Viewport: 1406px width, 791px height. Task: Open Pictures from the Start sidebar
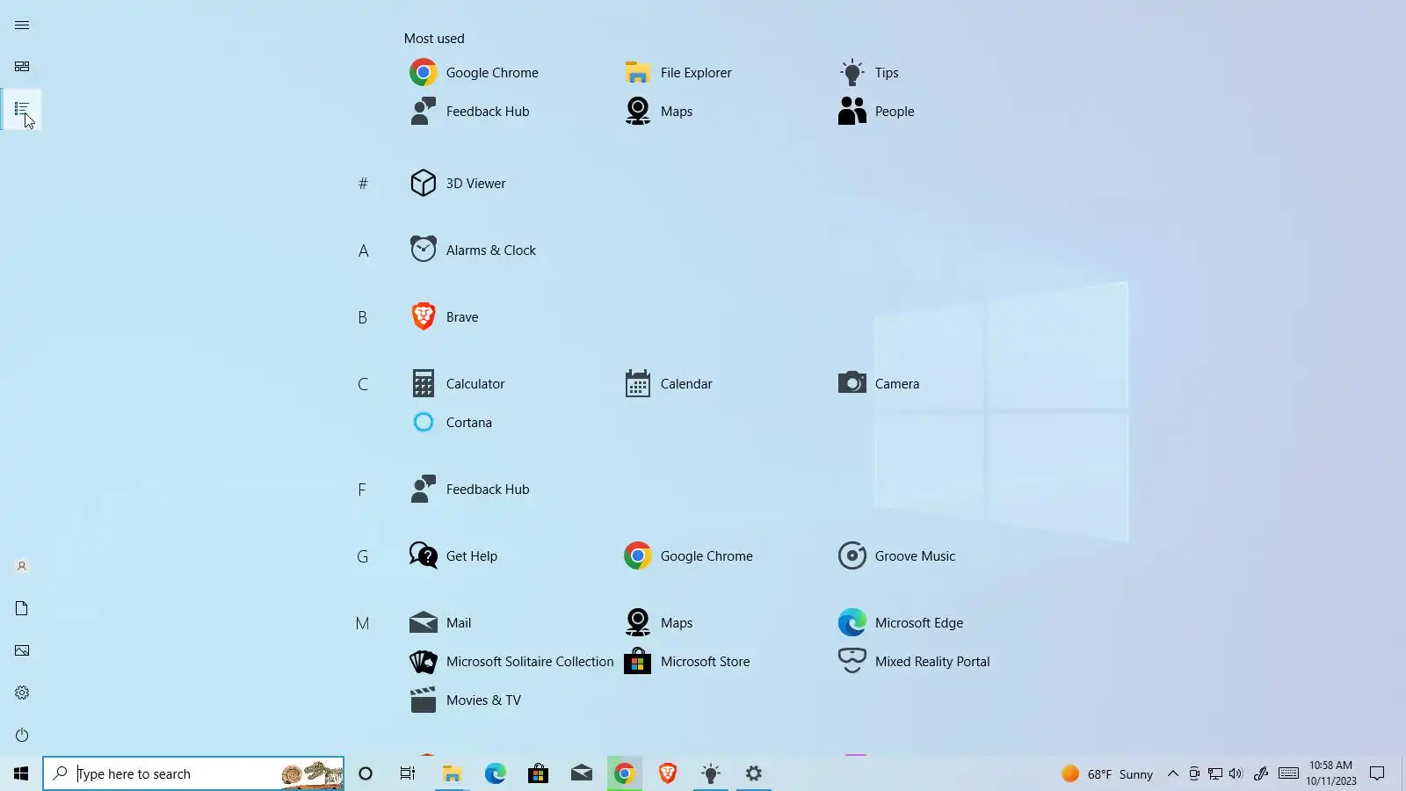tap(22, 651)
